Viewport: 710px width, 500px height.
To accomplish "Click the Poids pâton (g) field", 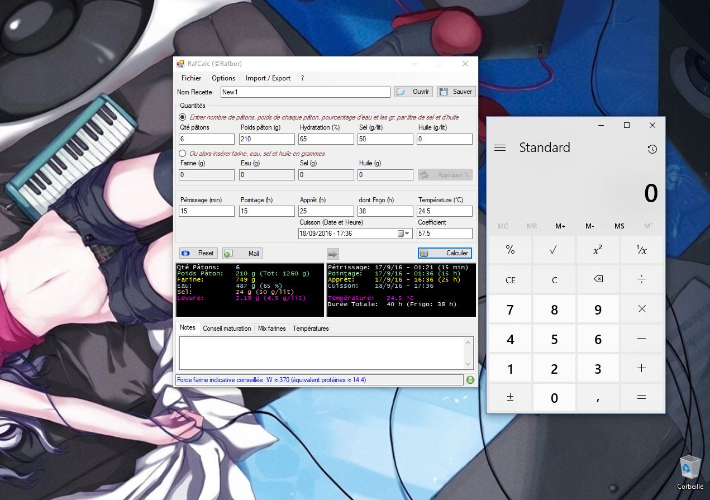I will tap(267, 139).
